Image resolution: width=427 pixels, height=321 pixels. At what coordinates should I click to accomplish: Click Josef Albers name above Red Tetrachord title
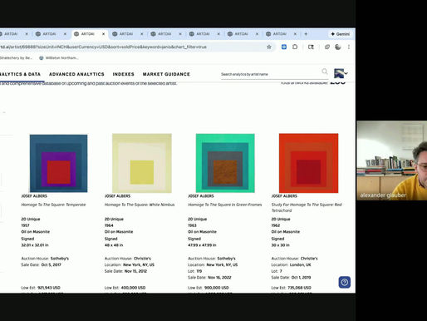coord(284,196)
